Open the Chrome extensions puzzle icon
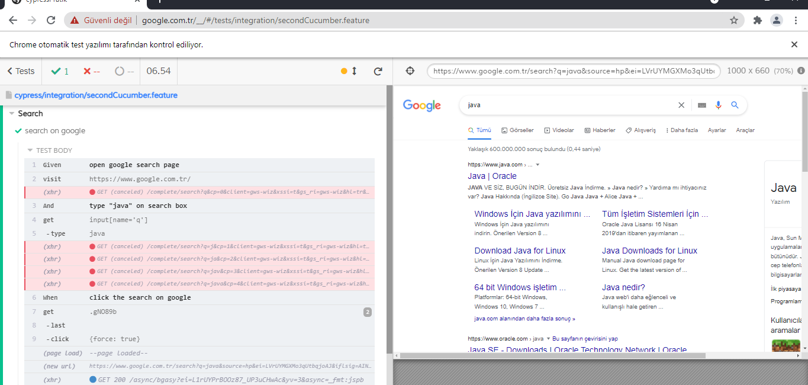This screenshot has height=385, width=808. pos(757,20)
